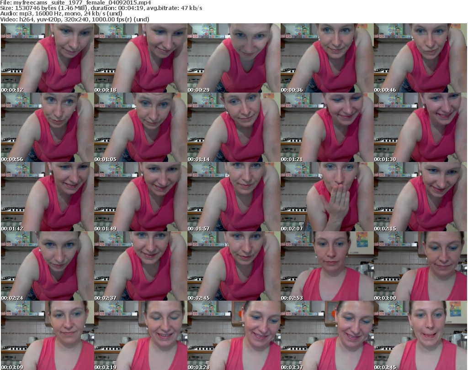Open the frame at 00:00:56
The image size is (468, 370).
point(48,127)
